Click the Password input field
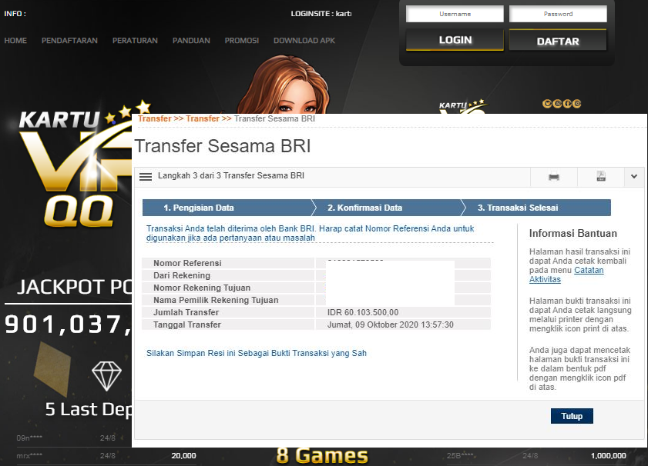Screen dimensions: 648x466 (558, 14)
